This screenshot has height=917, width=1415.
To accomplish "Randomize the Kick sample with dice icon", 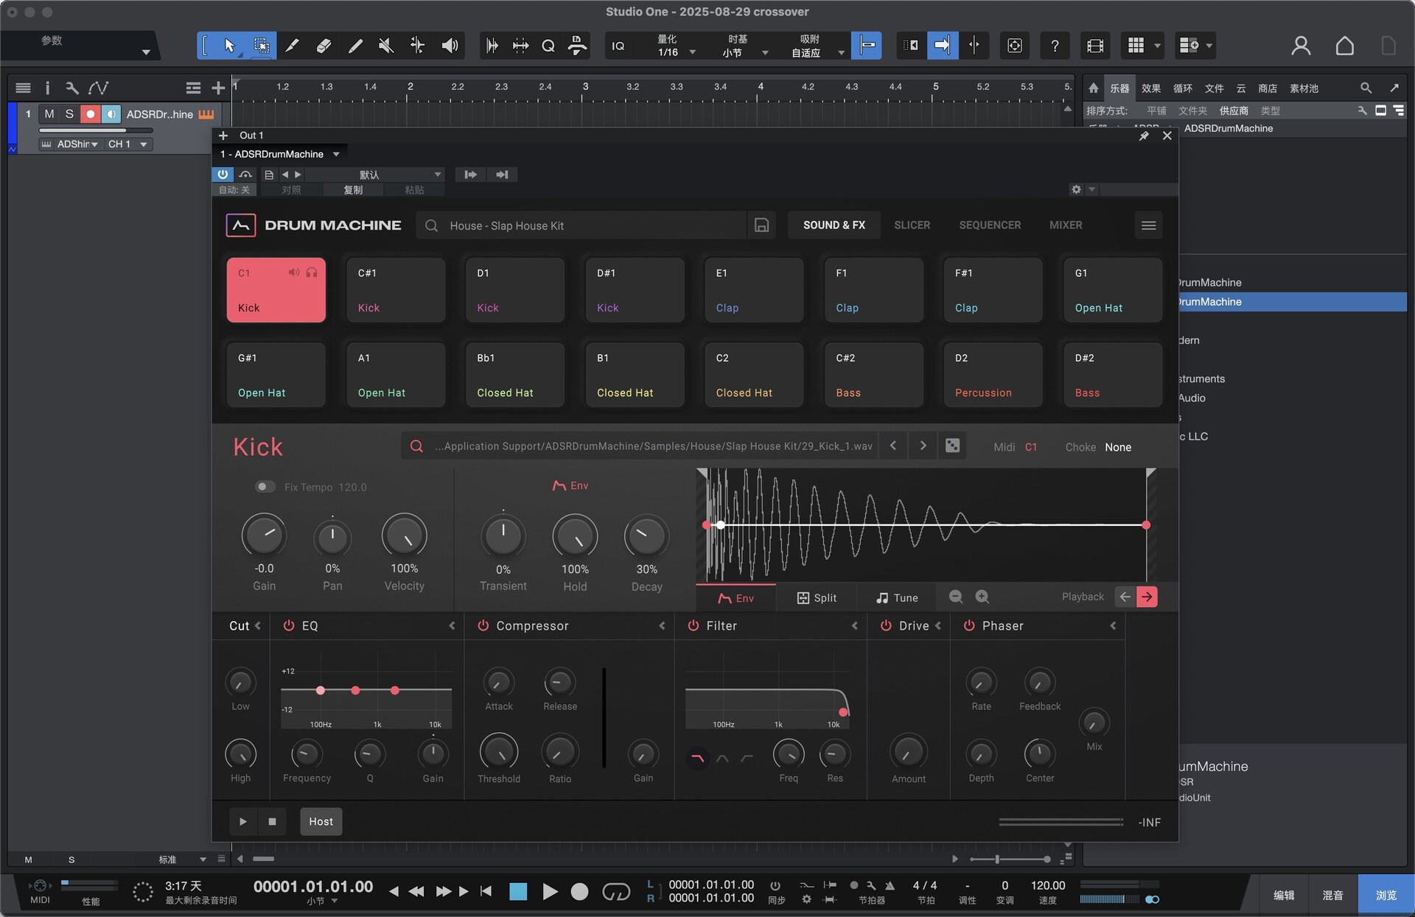I will 952,446.
